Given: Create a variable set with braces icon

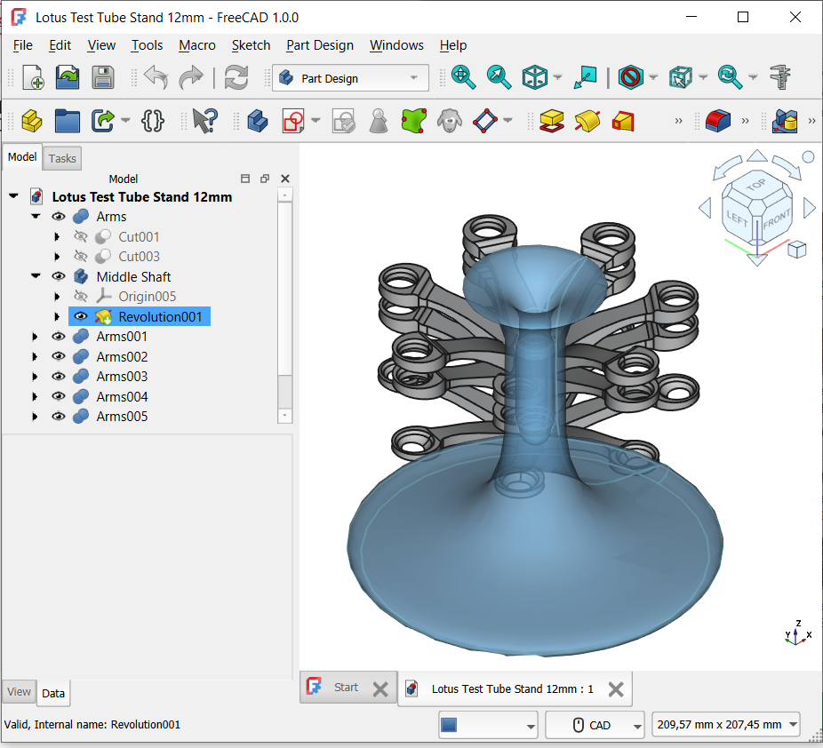Looking at the screenshot, I should (x=153, y=121).
